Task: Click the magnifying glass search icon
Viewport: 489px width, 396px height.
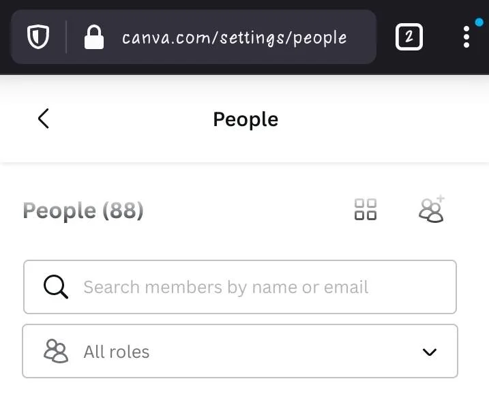Action: tap(56, 287)
